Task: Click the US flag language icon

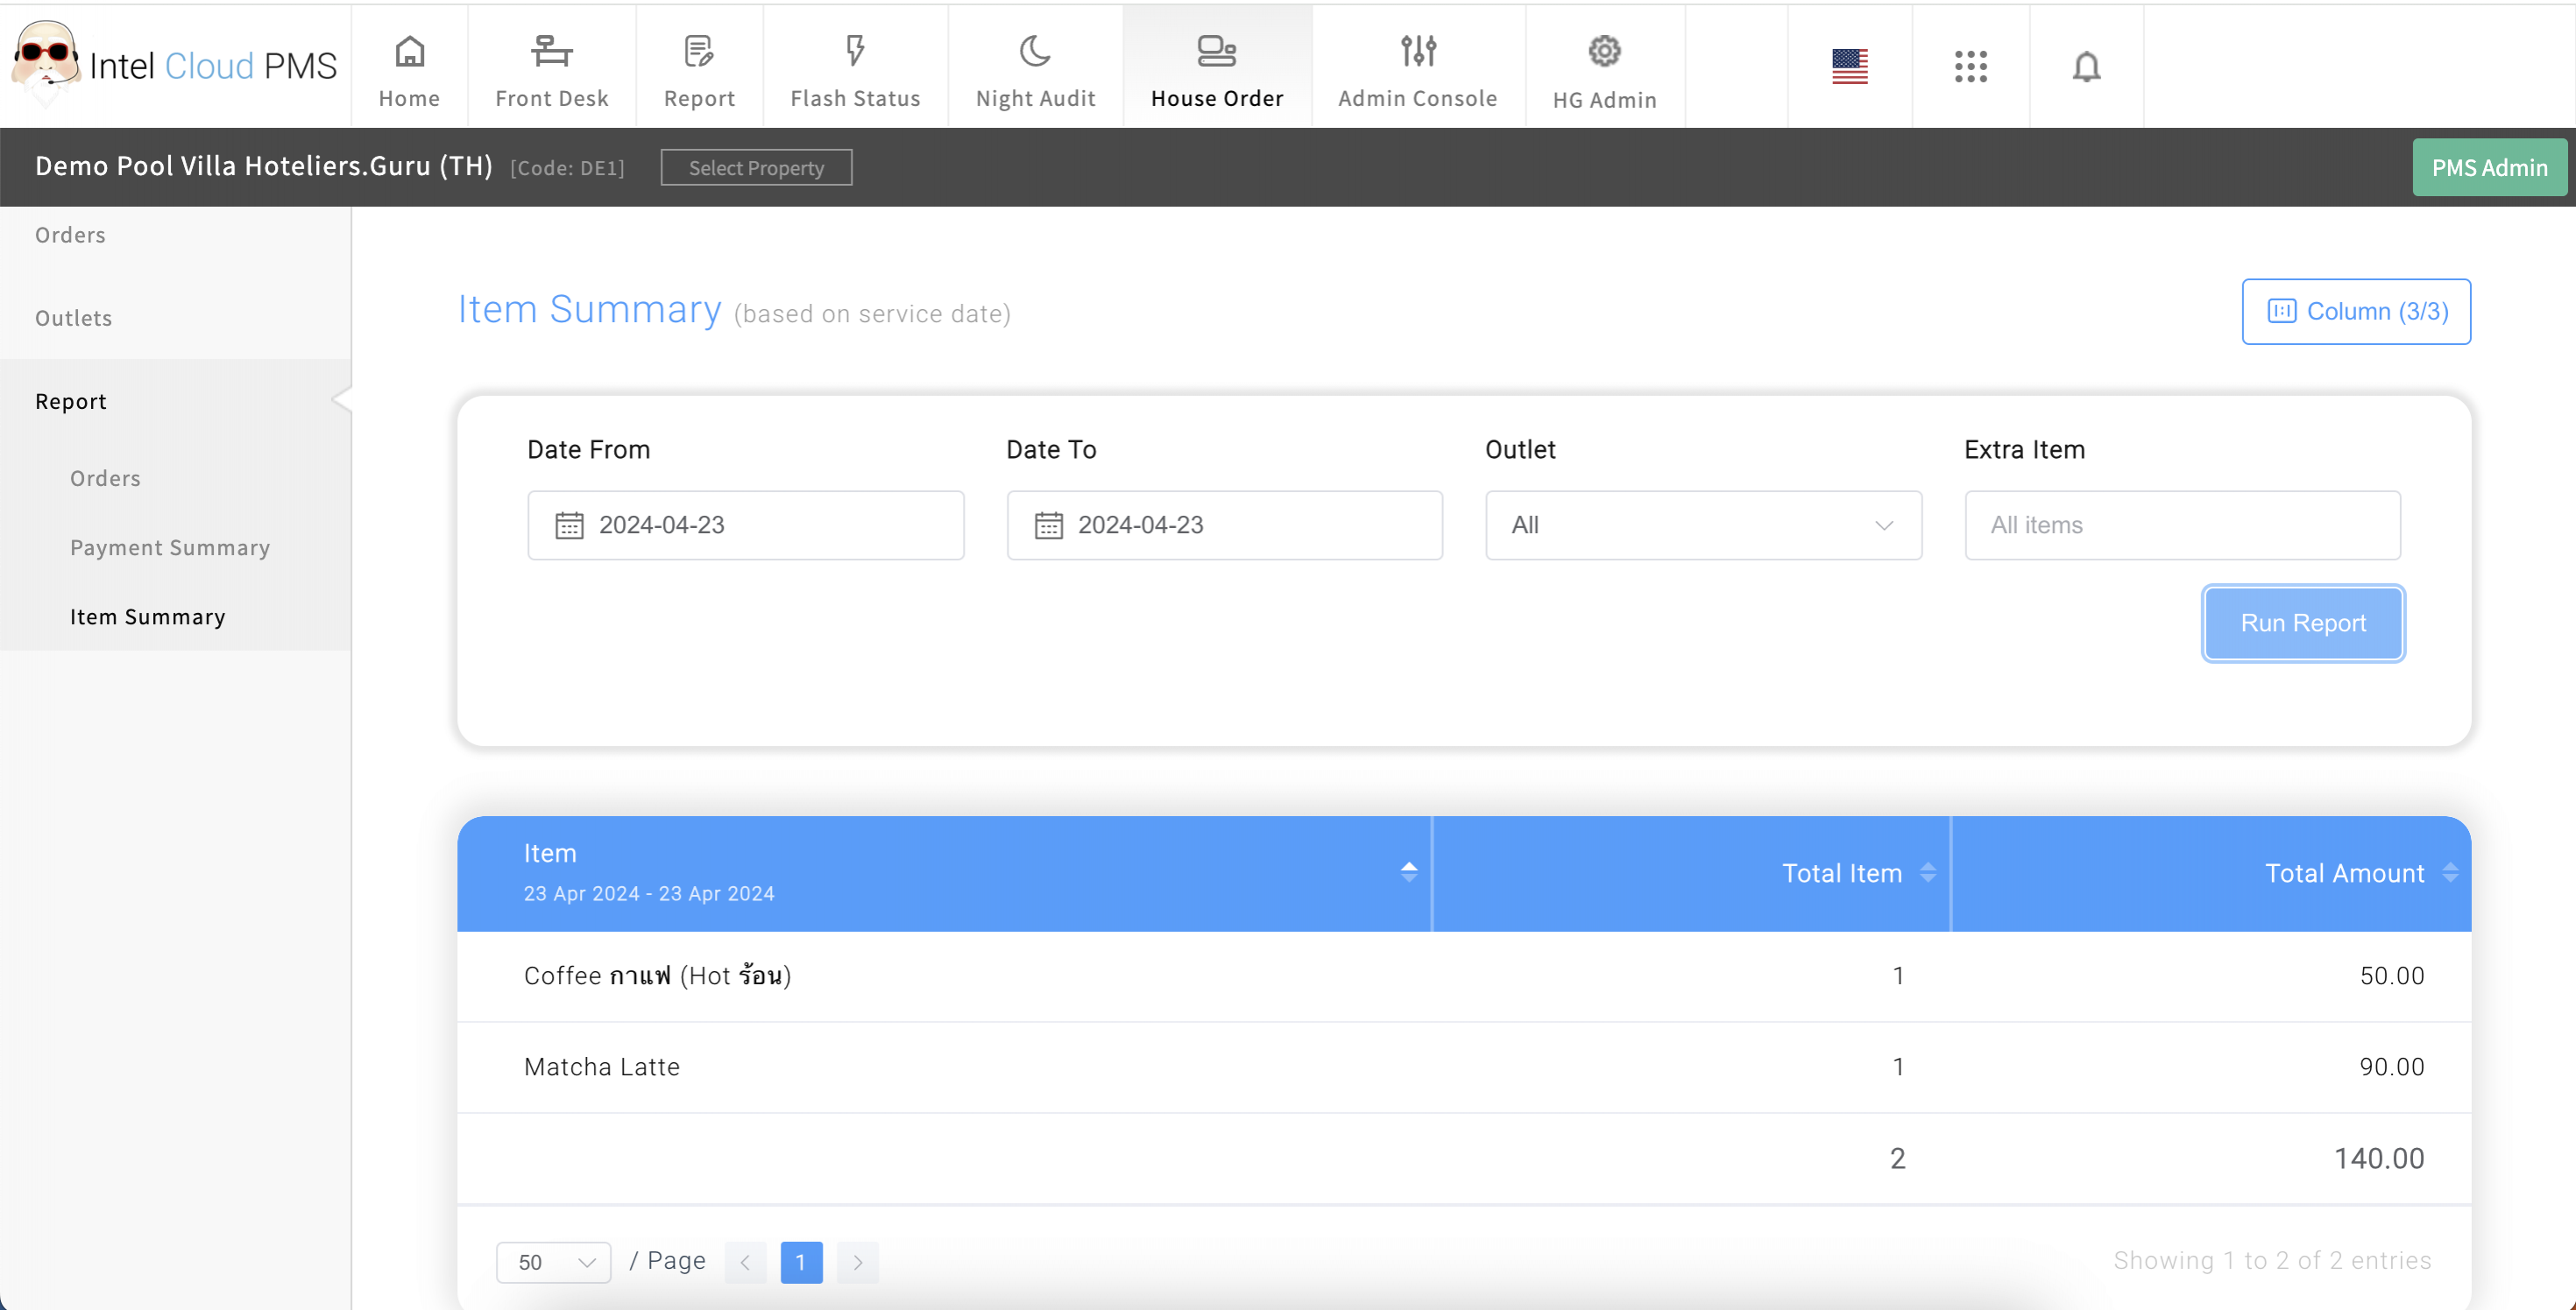Action: pyautogui.click(x=1849, y=66)
